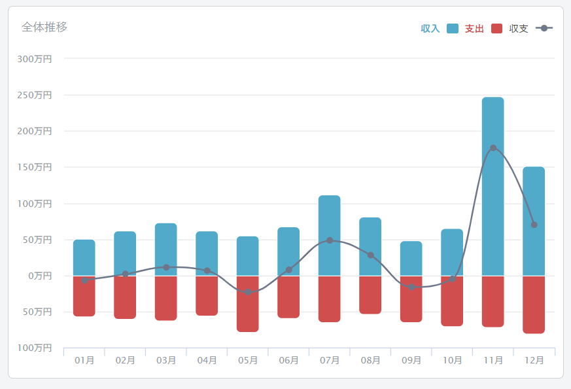The height and width of the screenshot is (389, 571).
Task: Click the 300万円 y-axis label
Action: (x=35, y=59)
